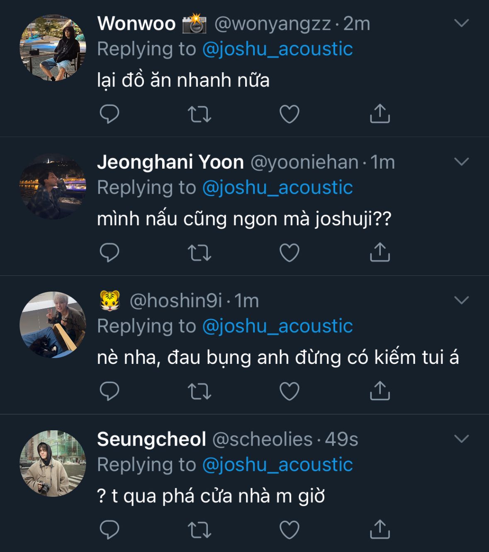Image resolution: width=489 pixels, height=552 pixels.
Task: Open the options chevron on Wonwoo's tweet
Action: 461,23
